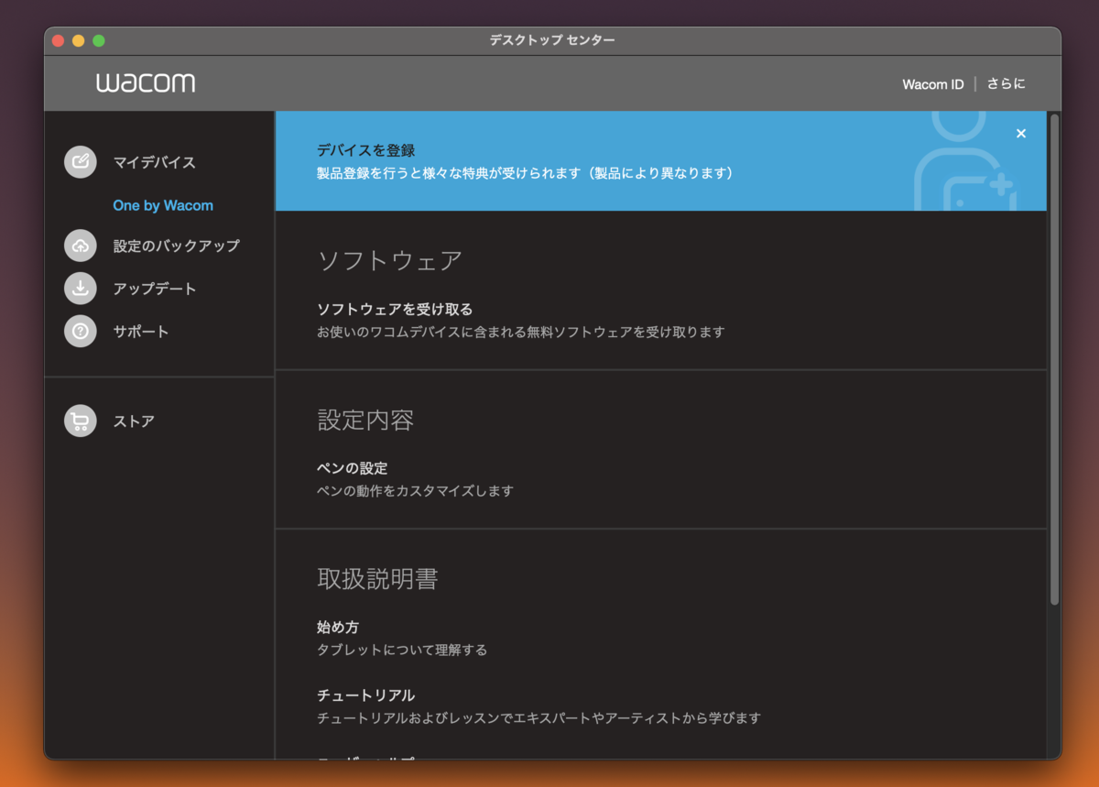Screen dimensions: 1099x787
Task: Click the update download arrow icon
Action: click(81, 289)
